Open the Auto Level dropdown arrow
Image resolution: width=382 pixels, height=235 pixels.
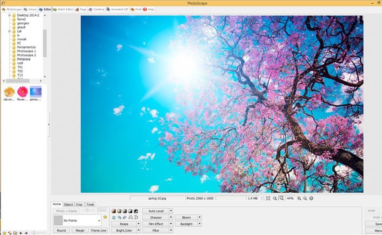[171, 211]
